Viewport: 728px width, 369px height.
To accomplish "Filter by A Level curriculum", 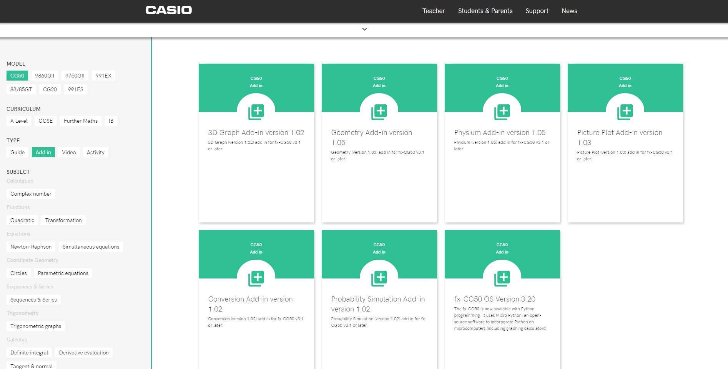I will [19, 121].
